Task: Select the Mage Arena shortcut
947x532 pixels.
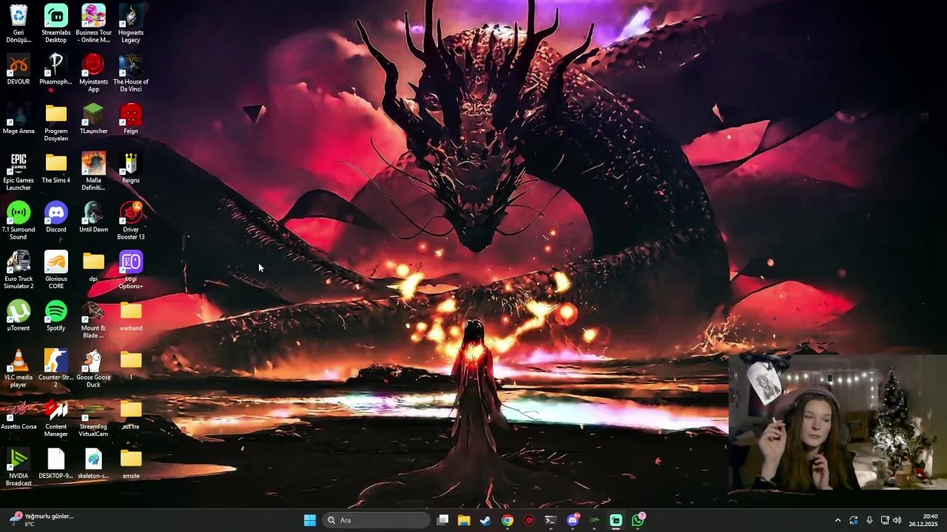Action: [x=18, y=119]
